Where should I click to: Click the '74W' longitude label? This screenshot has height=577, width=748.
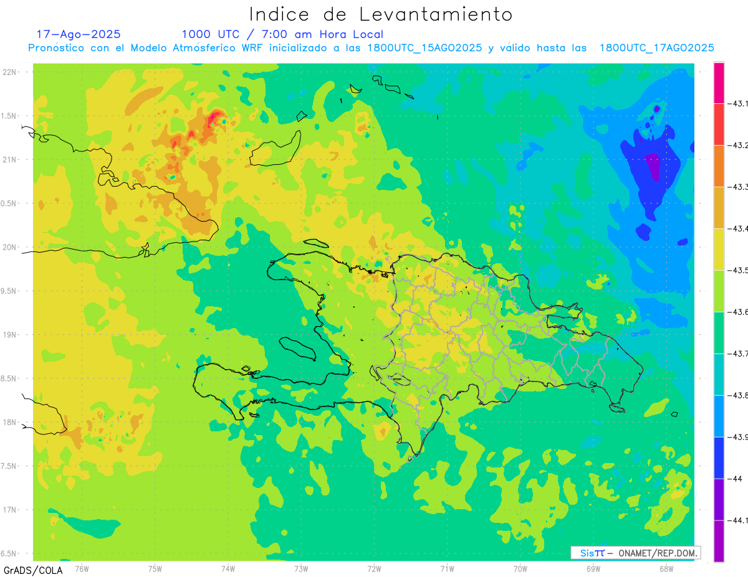(228, 568)
